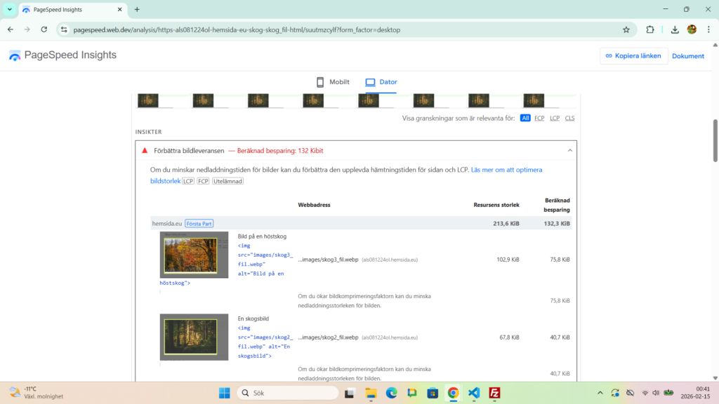This screenshot has height=404, width=719.
Task: Open the tab search dropdown
Action: pyautogui.click(x=10, y=9)
